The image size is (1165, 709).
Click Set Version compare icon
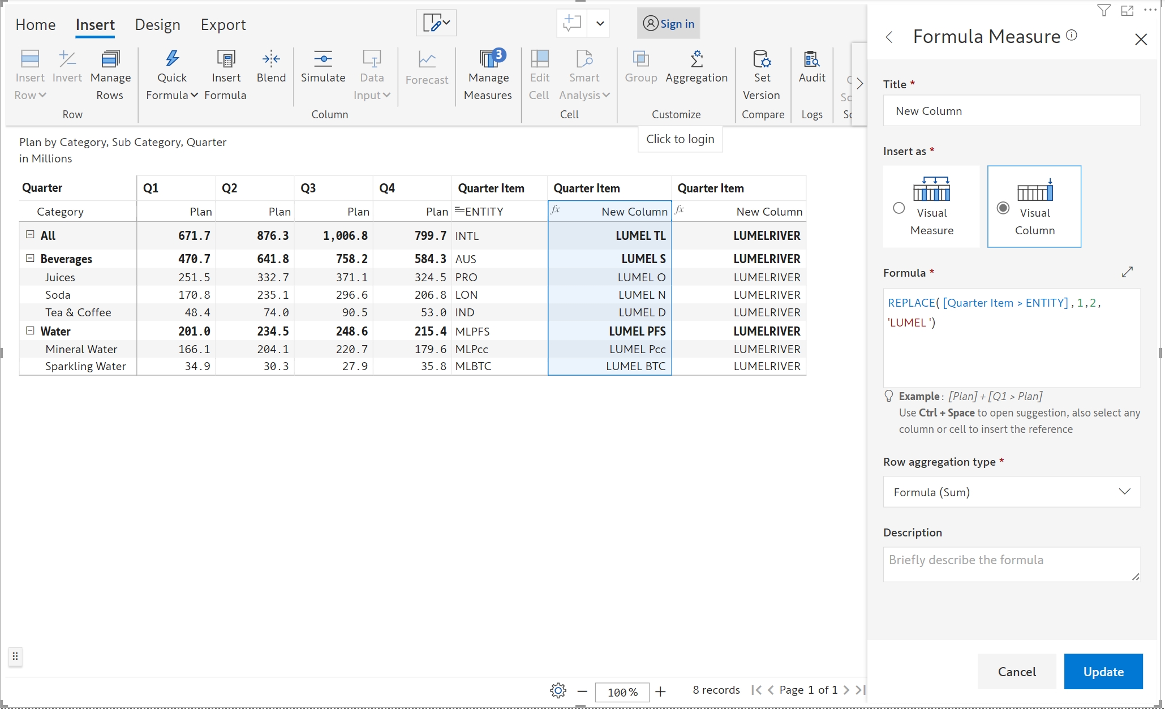[x=762, y=59]
